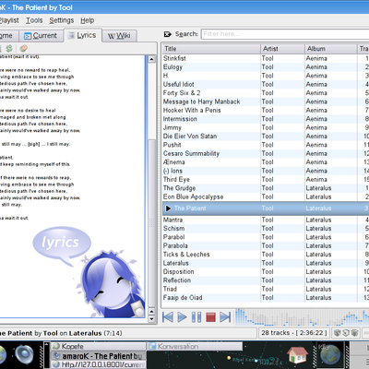Select the Schism track
This screenshot has height=369, width=369.
click(173, 229)
